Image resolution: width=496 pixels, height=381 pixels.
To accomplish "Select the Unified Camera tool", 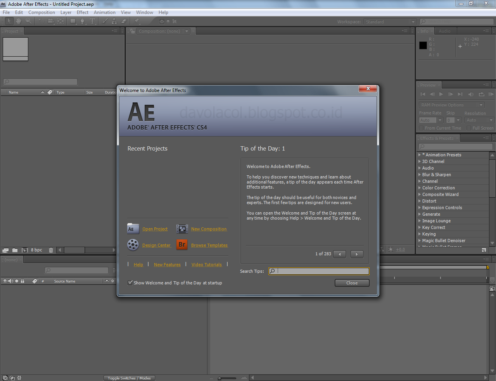I will [51, 21].
